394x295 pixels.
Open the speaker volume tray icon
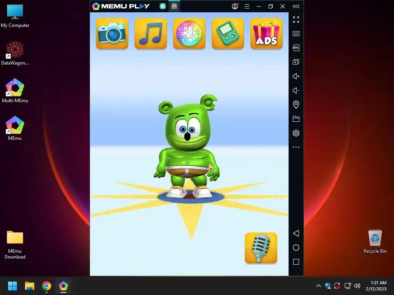357,286
